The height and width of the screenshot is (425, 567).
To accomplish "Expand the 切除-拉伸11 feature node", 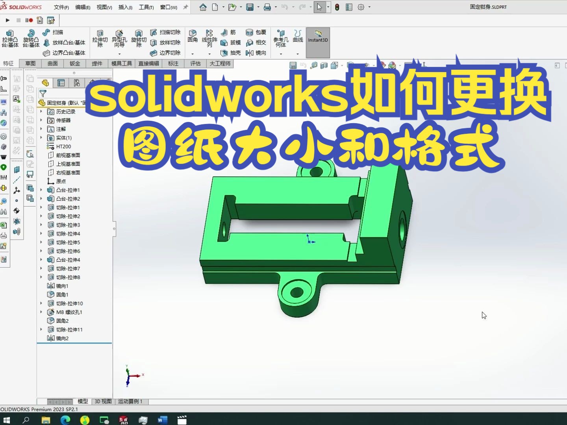I will (x=41, y=329).
